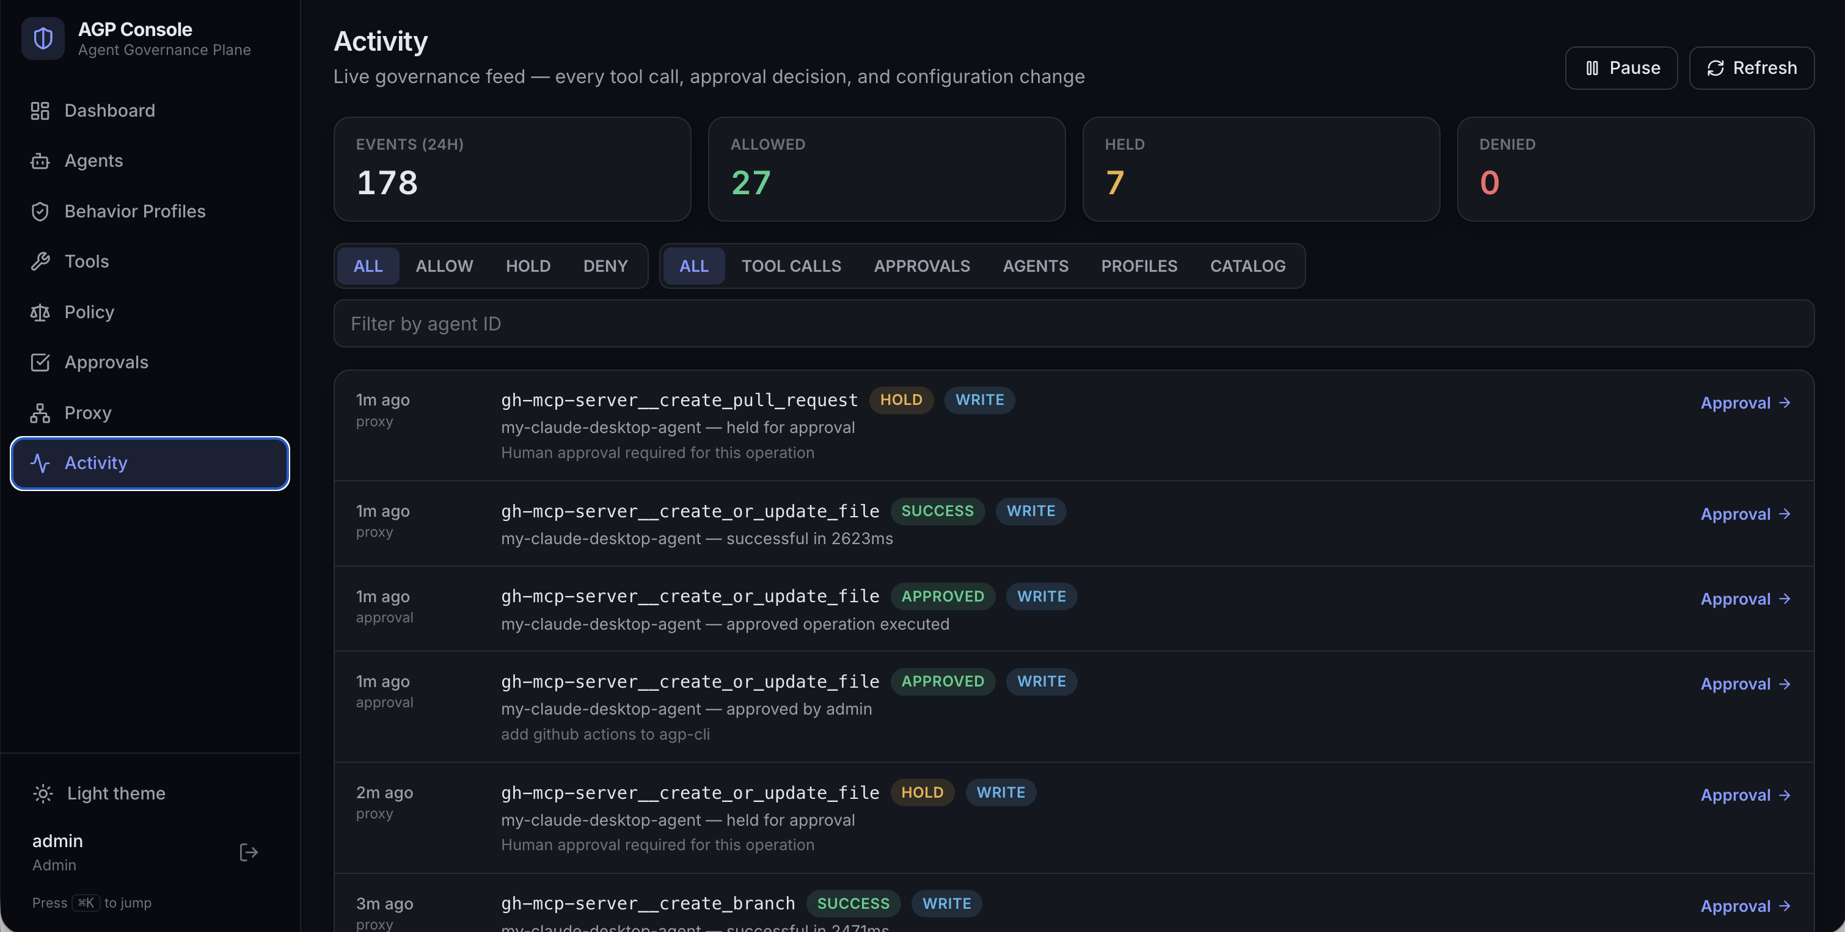Screen dimensions: 1845x932
Task: Click SUCCESS badge on create_or_update_file
Action: 938,511
